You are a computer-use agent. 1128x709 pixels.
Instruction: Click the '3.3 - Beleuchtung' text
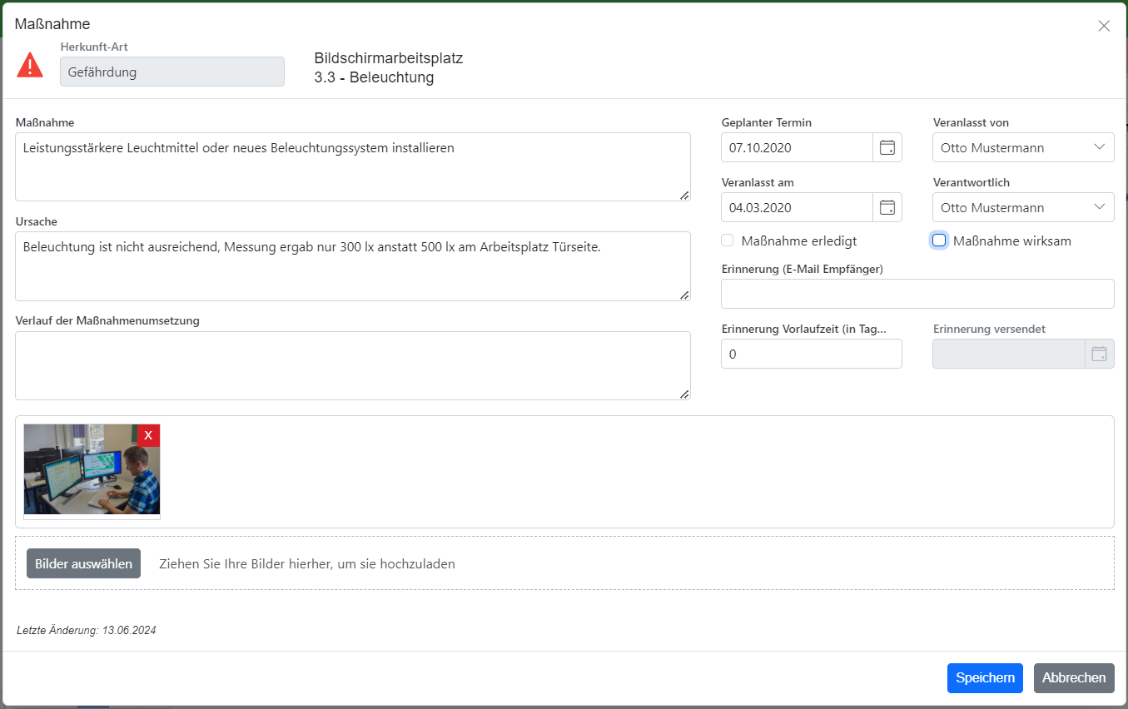(375, 78)
